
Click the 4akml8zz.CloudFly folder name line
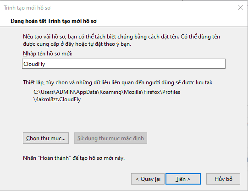pyautogui.click(x=57, y=99)
